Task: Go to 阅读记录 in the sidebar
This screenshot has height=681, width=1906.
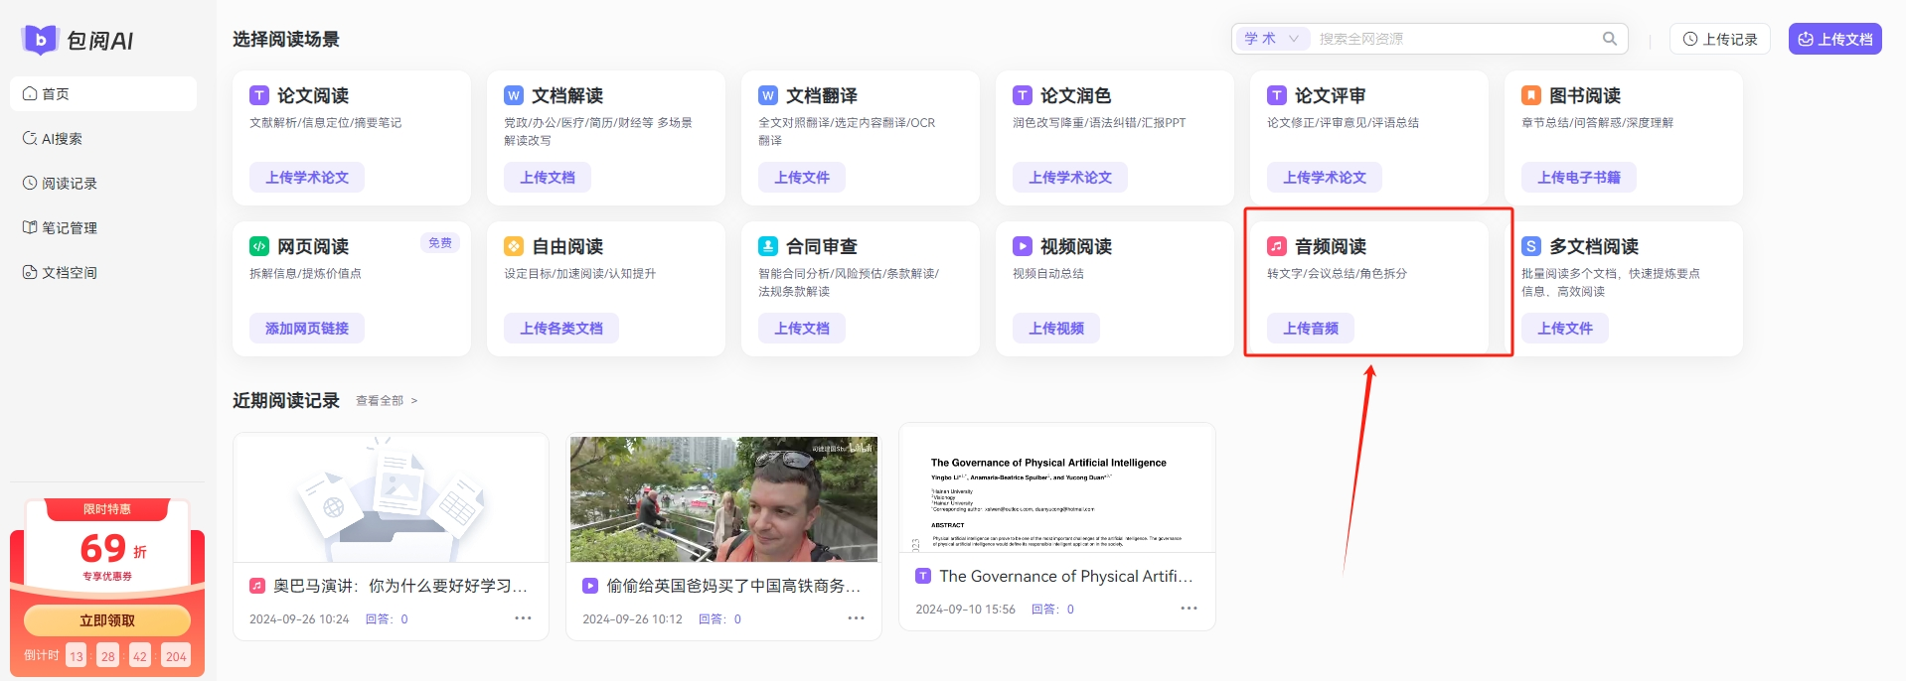Action: tap(103, 183)
